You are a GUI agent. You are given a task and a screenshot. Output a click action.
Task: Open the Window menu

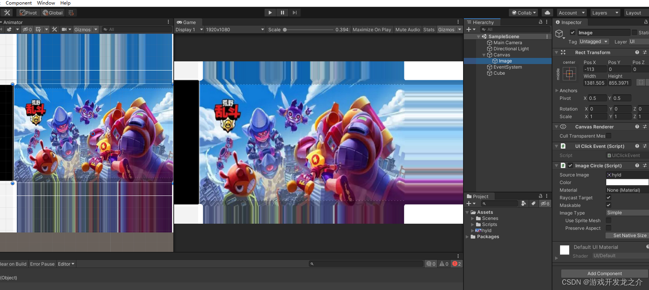[x=46, y=3]
